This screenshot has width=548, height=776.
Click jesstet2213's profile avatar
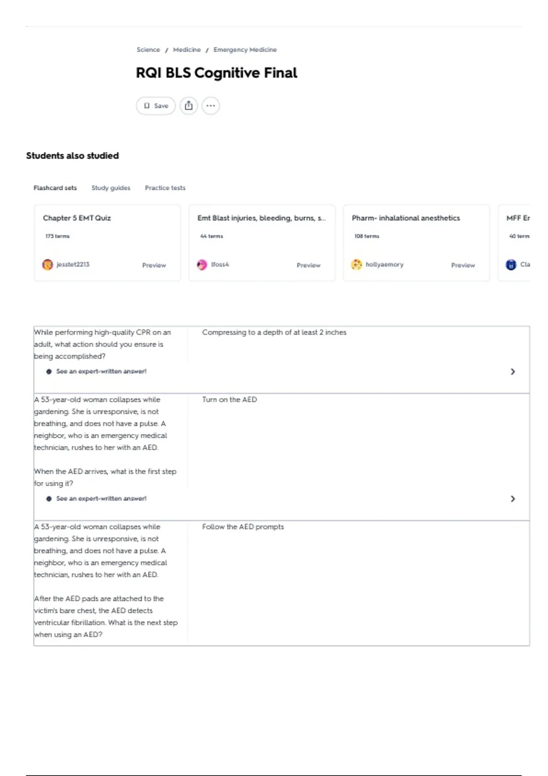pos(47,265)
